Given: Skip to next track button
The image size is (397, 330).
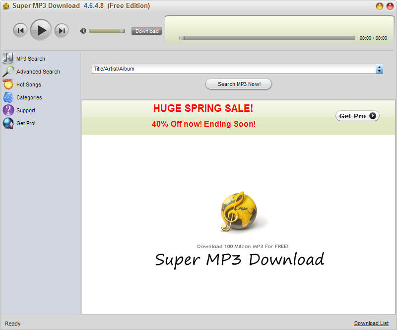Looking at the screenshot, I should [62, 30].
